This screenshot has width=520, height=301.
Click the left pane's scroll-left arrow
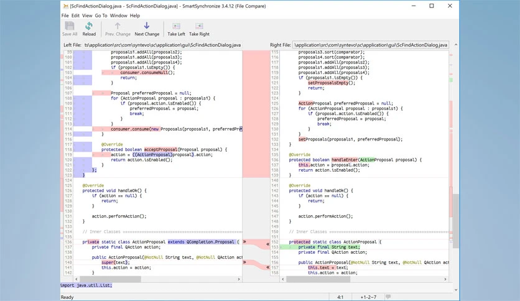(x=77, y=279)
